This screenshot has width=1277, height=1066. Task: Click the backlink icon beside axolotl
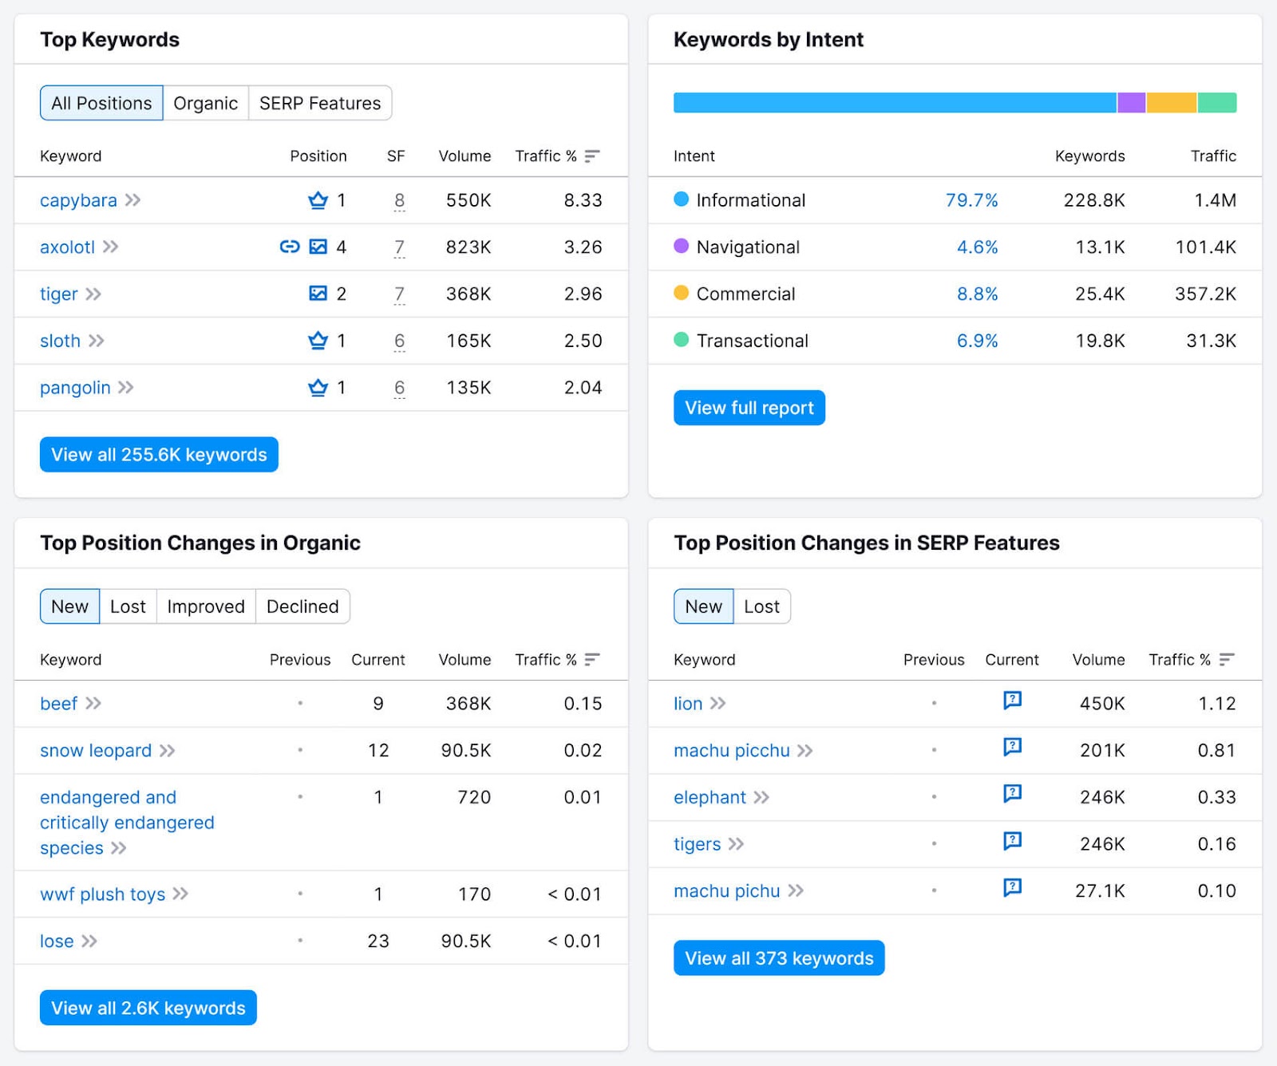click(289, 247)
